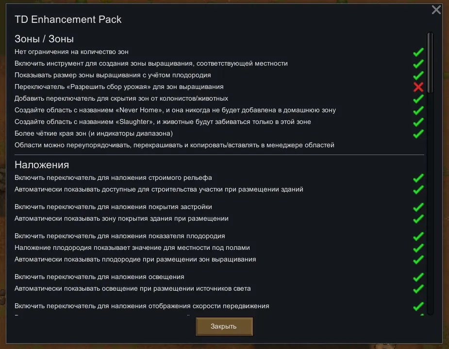This screenshot has height=349, width=449.
Task: Toggle movement speed overlay checkmark
Action: tap(418, 306)
